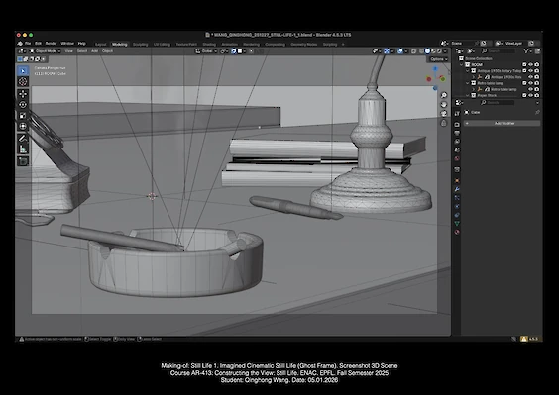The image size is (559, 395).
Task: Open the viewport Object menu
Action: pos(107,50)
